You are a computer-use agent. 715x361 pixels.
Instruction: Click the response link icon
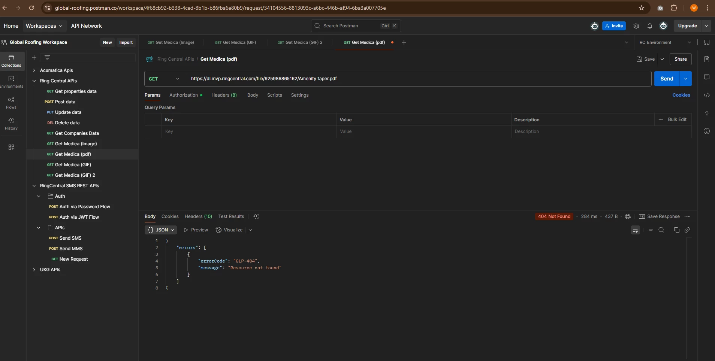point(687,230)
